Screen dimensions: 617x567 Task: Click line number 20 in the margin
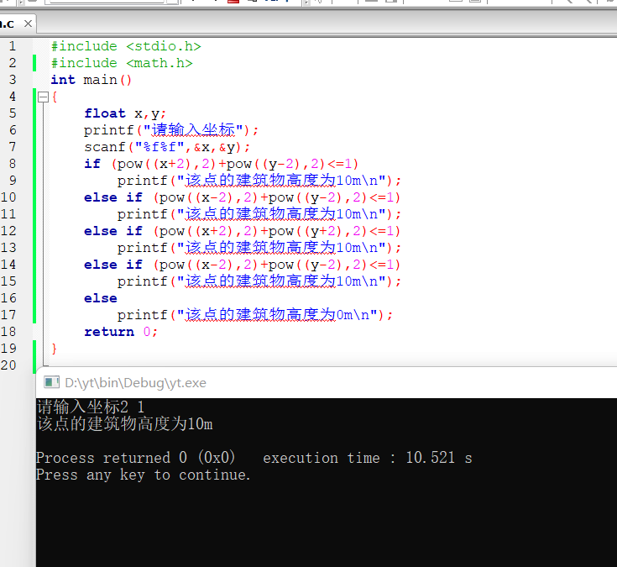tap(8, 365)
